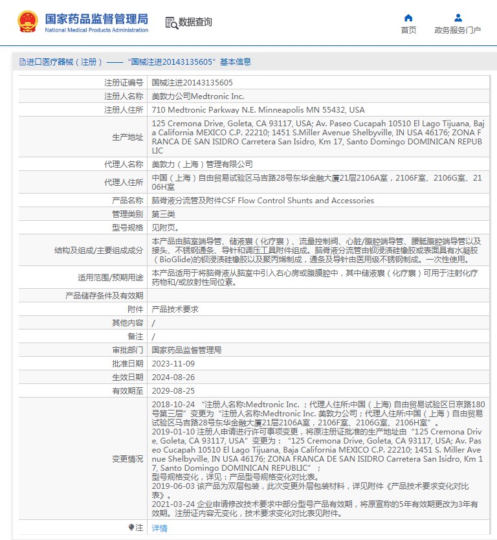Open 政务服务门户 portal text link
This screenshot has height=540, width=497.
(458, 30)
